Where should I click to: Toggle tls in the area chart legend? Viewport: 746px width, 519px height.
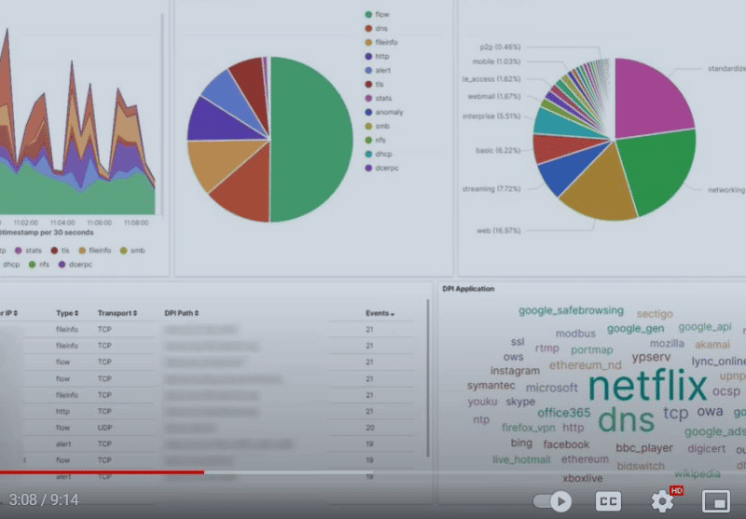pos(60,251)
